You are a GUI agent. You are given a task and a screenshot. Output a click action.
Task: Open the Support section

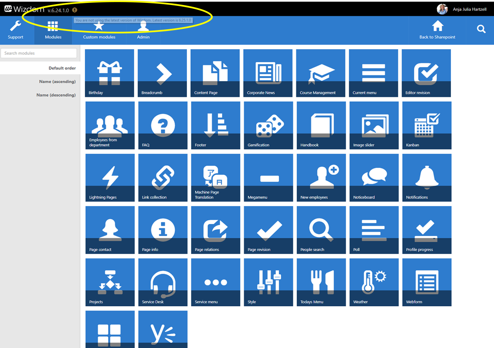(x=15, y=30)
